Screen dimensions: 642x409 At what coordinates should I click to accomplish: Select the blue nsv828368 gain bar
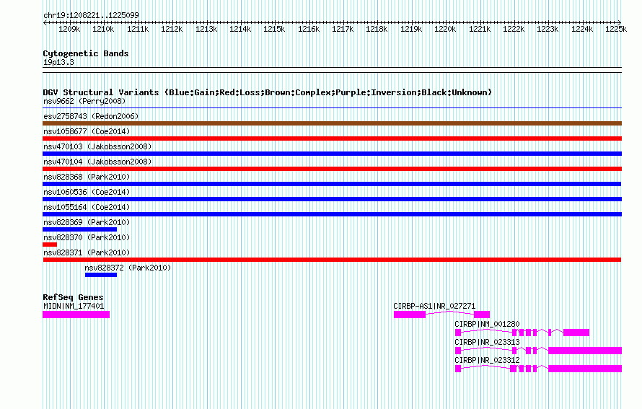pos(332,184)
